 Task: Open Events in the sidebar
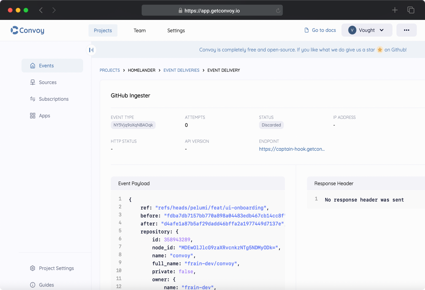point(52,66)
